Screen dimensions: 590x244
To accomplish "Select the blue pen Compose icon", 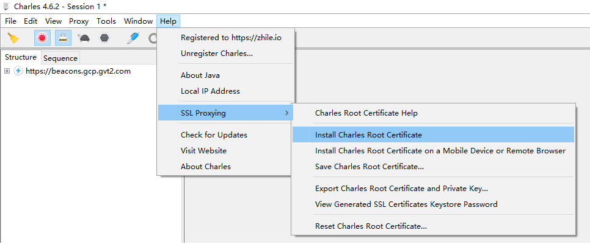I will pos(133,38).
